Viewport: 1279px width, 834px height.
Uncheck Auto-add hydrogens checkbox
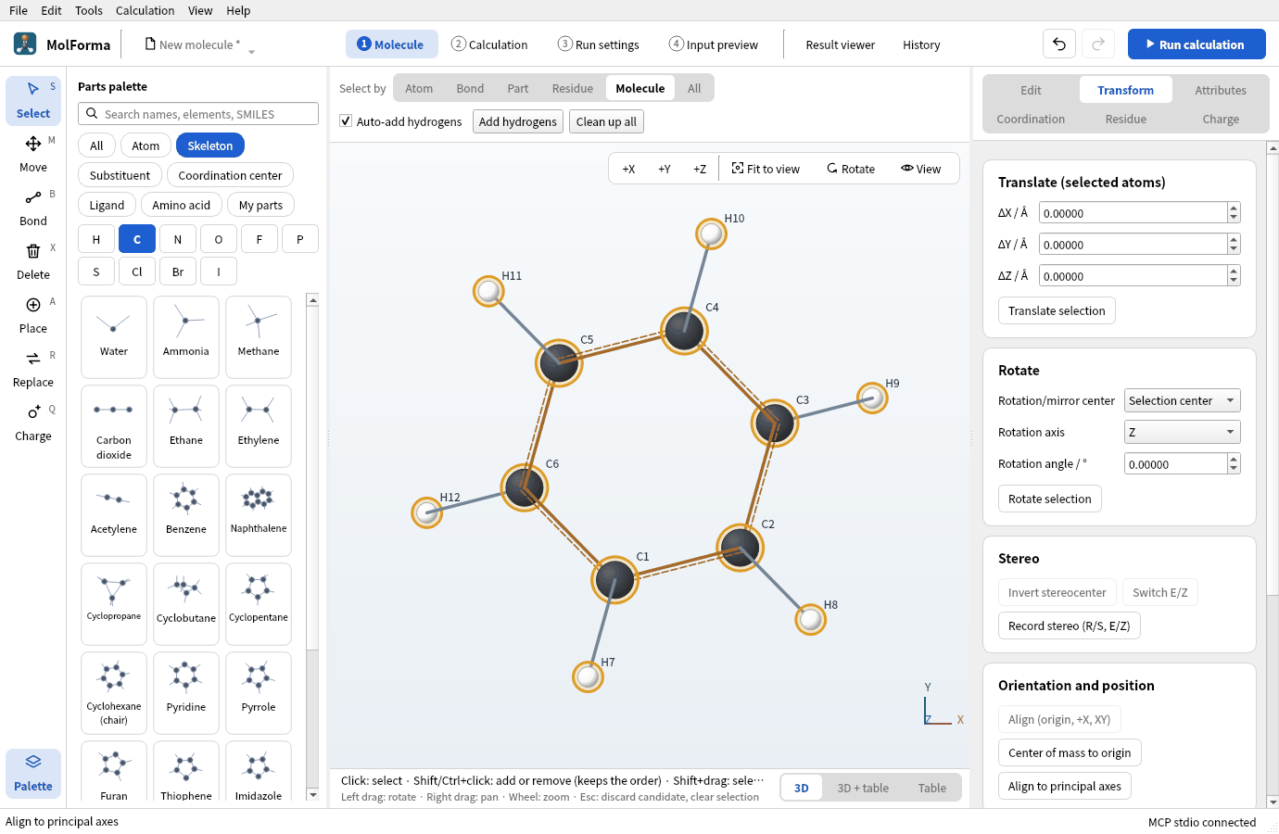pos(346,121)
